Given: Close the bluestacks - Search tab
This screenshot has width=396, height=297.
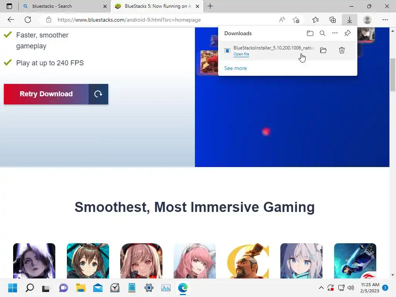Looking at the screenshot, I should tap(105, 6).
